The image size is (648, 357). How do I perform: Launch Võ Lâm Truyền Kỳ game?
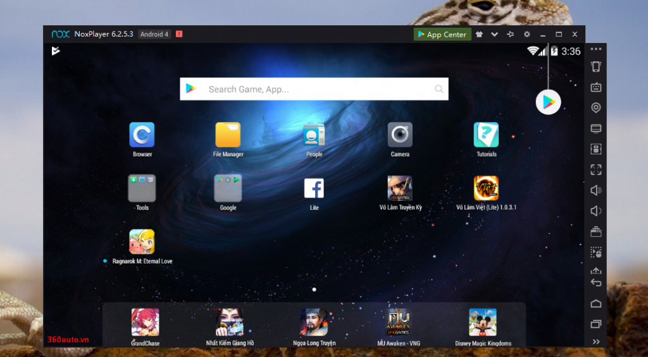point(400,188)
